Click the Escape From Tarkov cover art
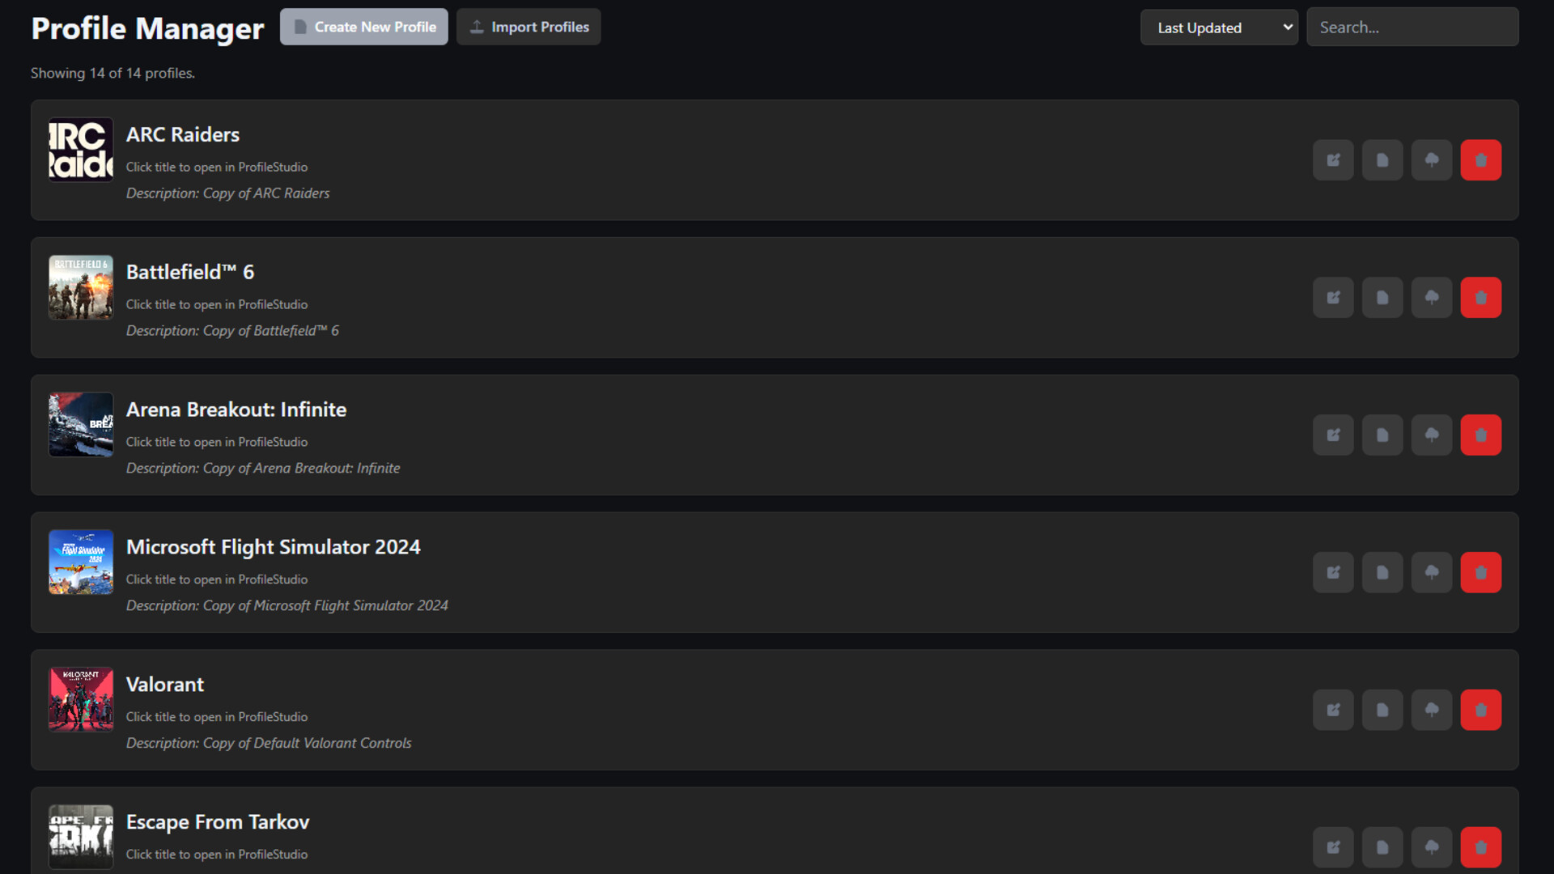Viewport: 1554px width, 874px height. pos(80,836)
